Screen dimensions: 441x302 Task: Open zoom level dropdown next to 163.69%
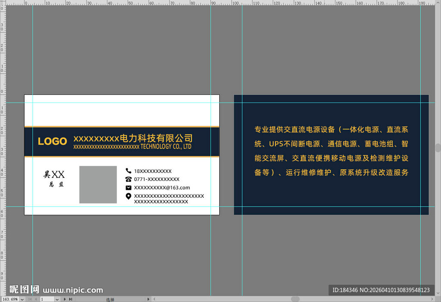[x=22, y=299]
